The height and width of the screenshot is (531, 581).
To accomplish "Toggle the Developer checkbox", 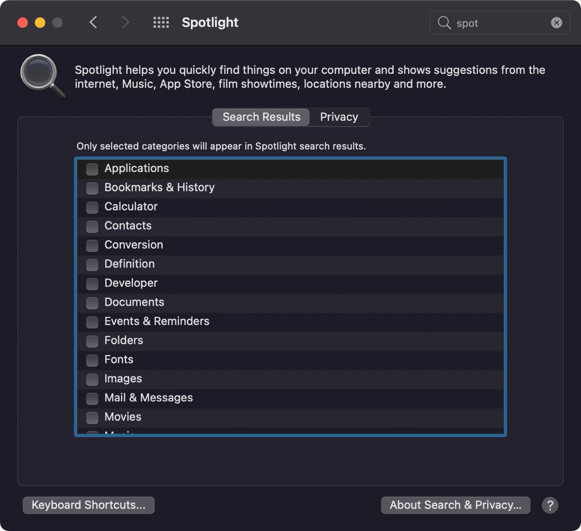I will tap(92, 284).
